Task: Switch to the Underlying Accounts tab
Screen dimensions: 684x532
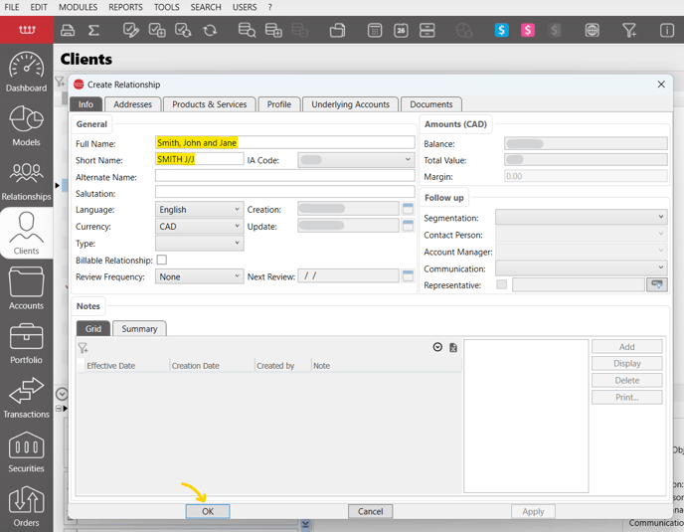Action: click(x=351, y=104)
